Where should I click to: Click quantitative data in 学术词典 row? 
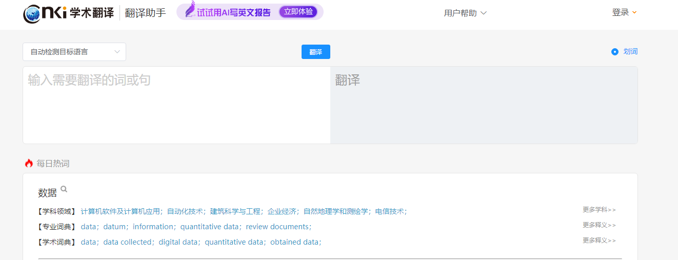point(234,242)
